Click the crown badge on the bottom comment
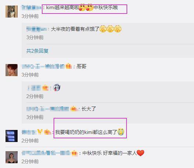Viewport: 194px width, 168px height. [x=74, y=153]
